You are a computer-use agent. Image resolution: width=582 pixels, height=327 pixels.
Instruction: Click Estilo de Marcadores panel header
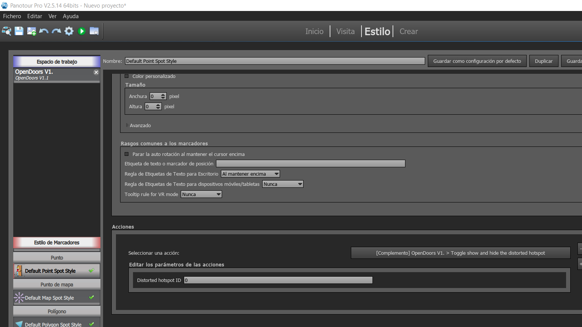tap(57, 243)
